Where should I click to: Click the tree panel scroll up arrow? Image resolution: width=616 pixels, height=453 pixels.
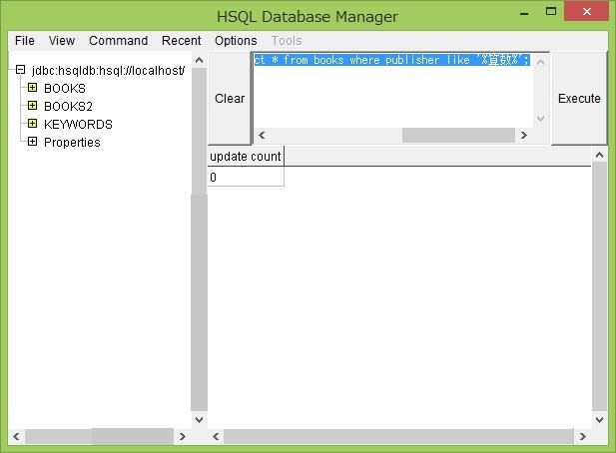tap(200, 60)
